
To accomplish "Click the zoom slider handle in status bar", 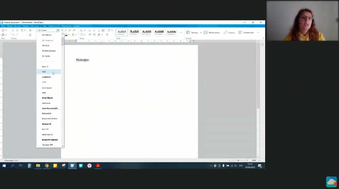I will pyautogui.click(x=238, y=160).
